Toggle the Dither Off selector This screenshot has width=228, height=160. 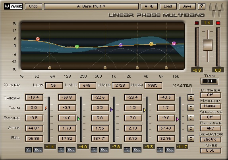[x=211, y=95]
